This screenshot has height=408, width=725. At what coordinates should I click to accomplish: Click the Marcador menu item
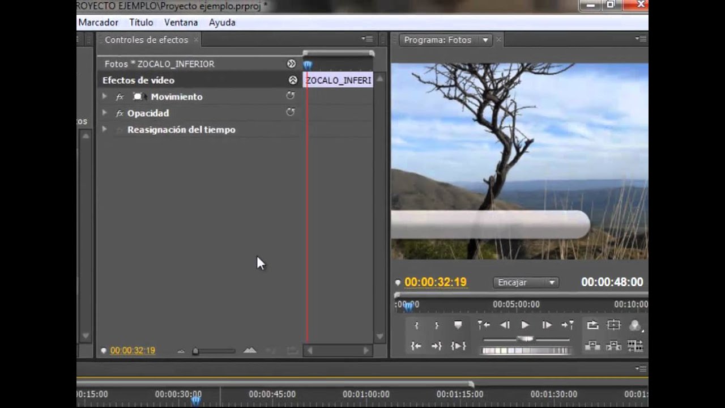click(98, 23)
